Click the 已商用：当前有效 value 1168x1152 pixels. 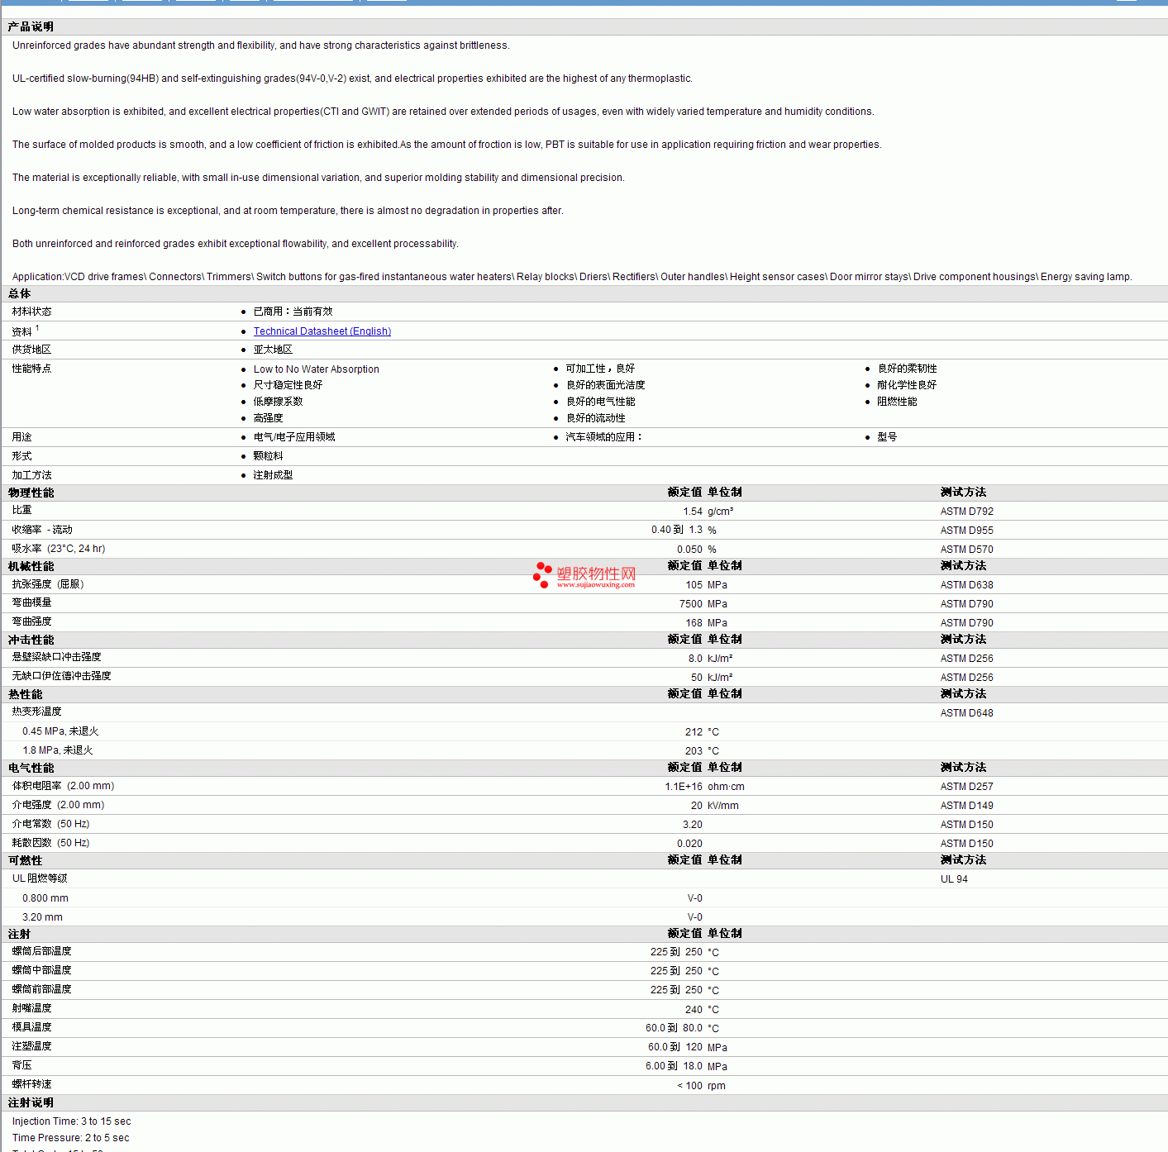[293, 312]
